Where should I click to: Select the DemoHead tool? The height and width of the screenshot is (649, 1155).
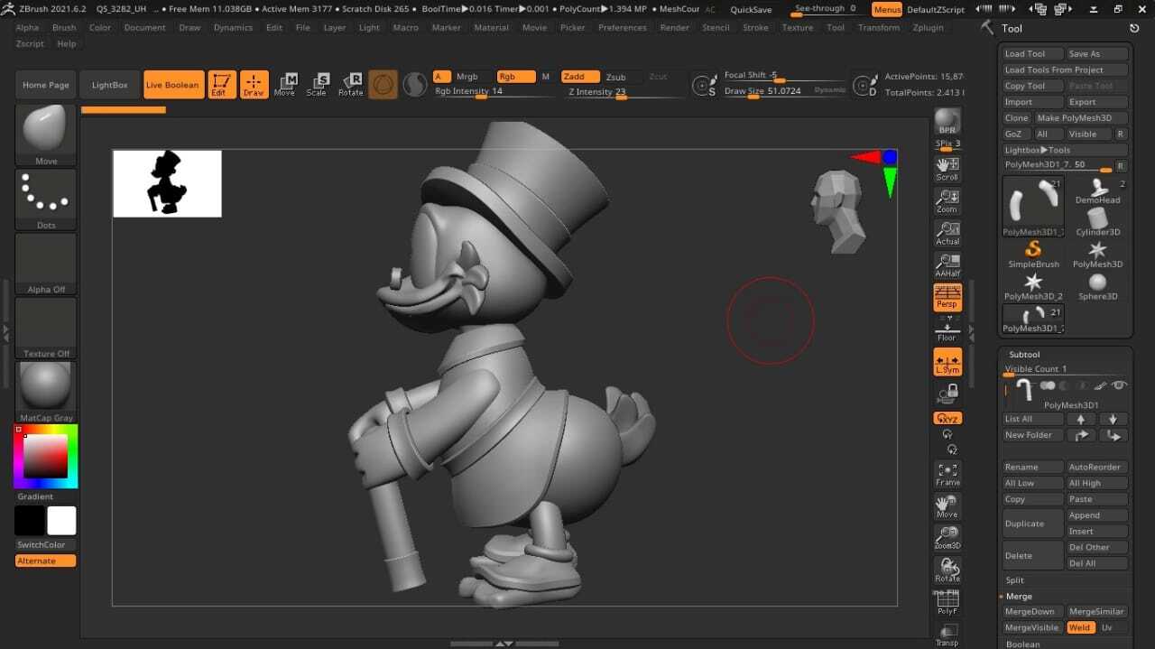coord(1097,191)
